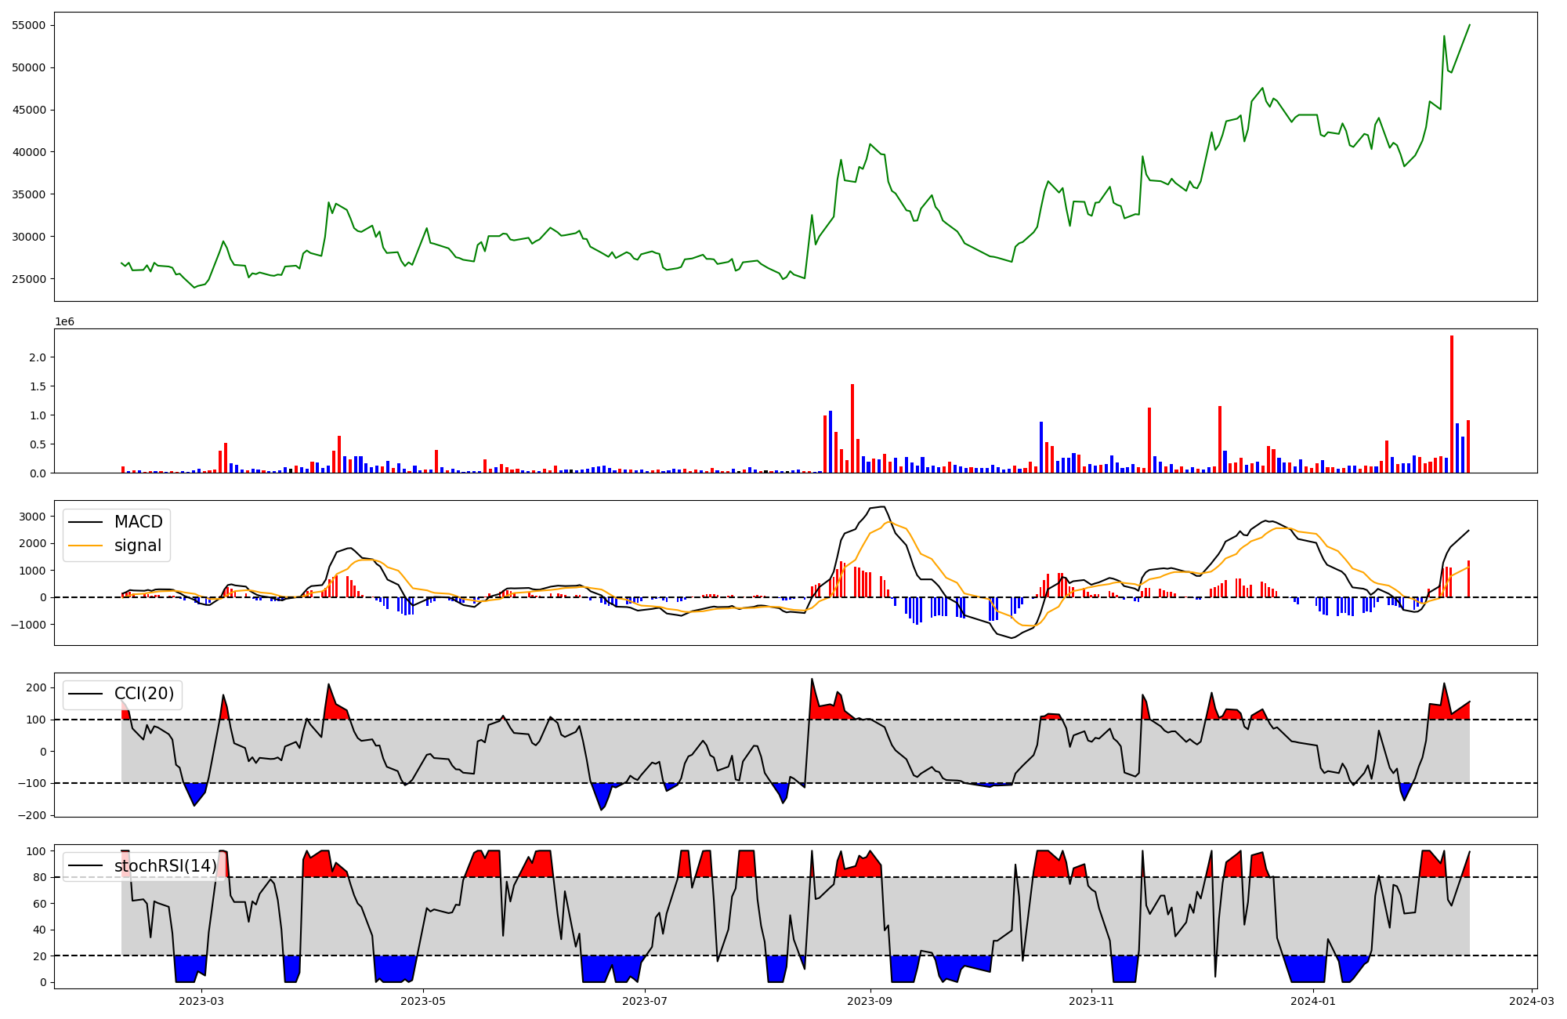The width and height of the screenshot is (1567, 1019).
Task: Click the MACD legend entry
Action: tap(138, 522)
